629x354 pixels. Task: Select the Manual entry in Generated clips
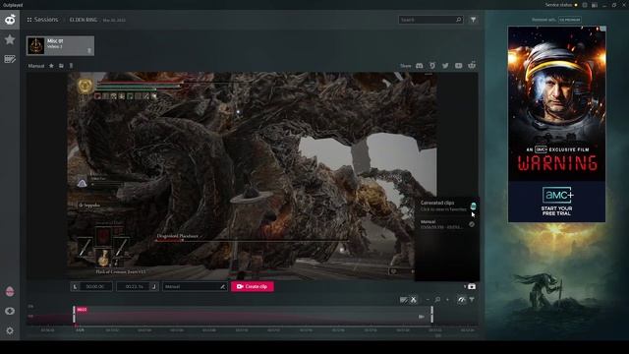[442, 224]
